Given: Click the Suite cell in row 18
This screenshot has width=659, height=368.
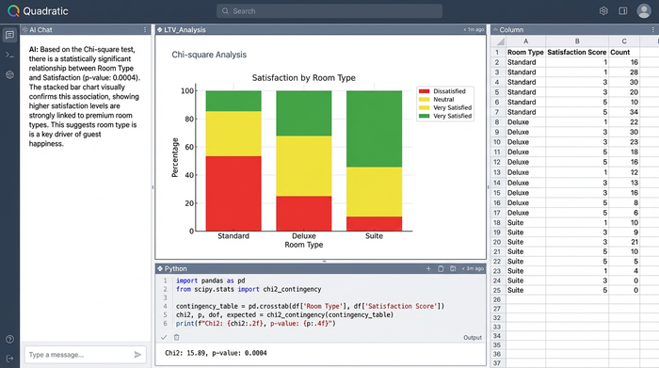Looking at the screenshot, I should pos(525,223).
